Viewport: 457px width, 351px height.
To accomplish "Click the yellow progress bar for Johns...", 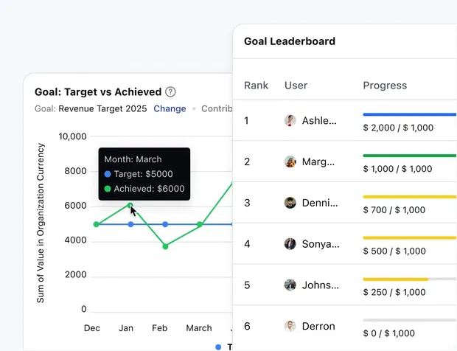I will (x=396, y=279).
